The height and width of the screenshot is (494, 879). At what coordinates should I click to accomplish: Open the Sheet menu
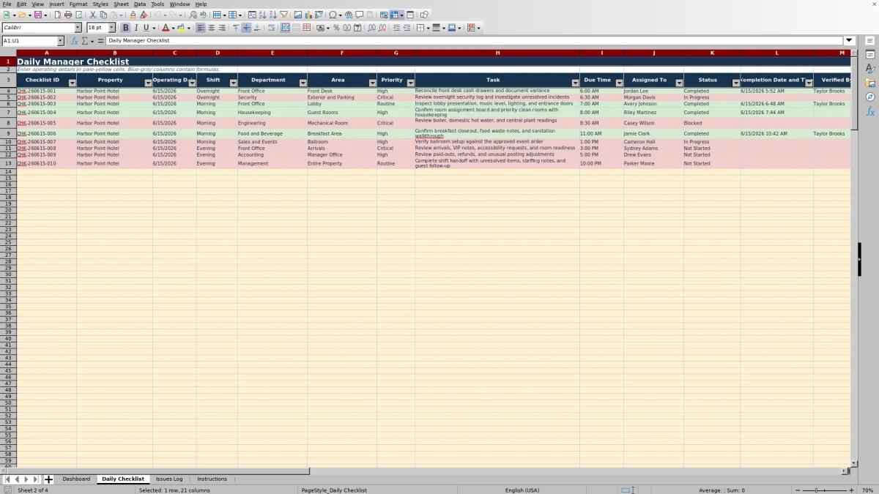coord(121,4)
